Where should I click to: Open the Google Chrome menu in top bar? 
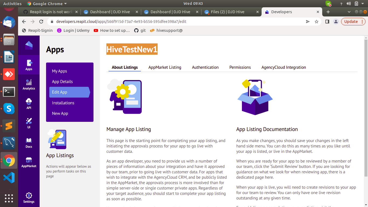(47, 4)
